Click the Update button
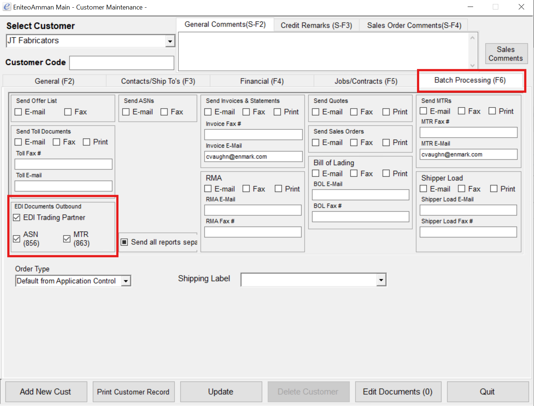The height and width of the screenshot is (406, 534). [221, 392]
